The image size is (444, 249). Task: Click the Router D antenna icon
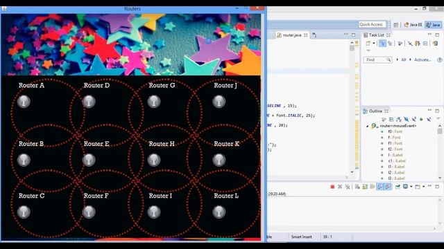click(89, 102)
